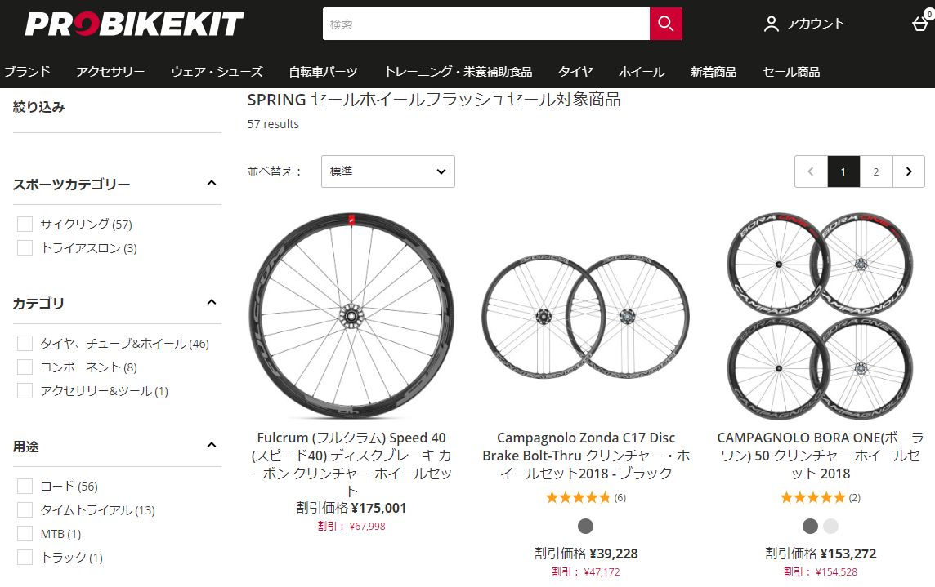
Task: Click the BORA ONE star rating
Action: [x=814, y=496]
